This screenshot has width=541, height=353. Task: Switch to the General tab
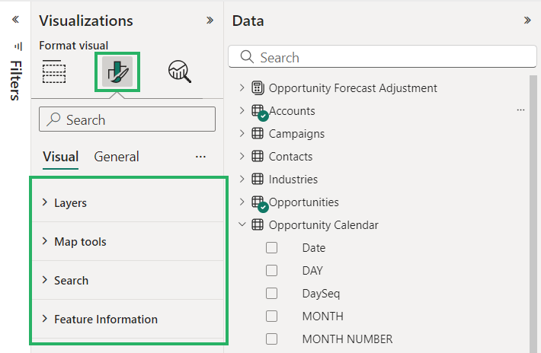117,157
